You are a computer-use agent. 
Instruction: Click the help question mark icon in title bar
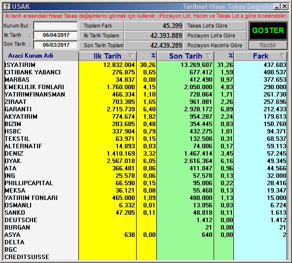click(7, 6)
